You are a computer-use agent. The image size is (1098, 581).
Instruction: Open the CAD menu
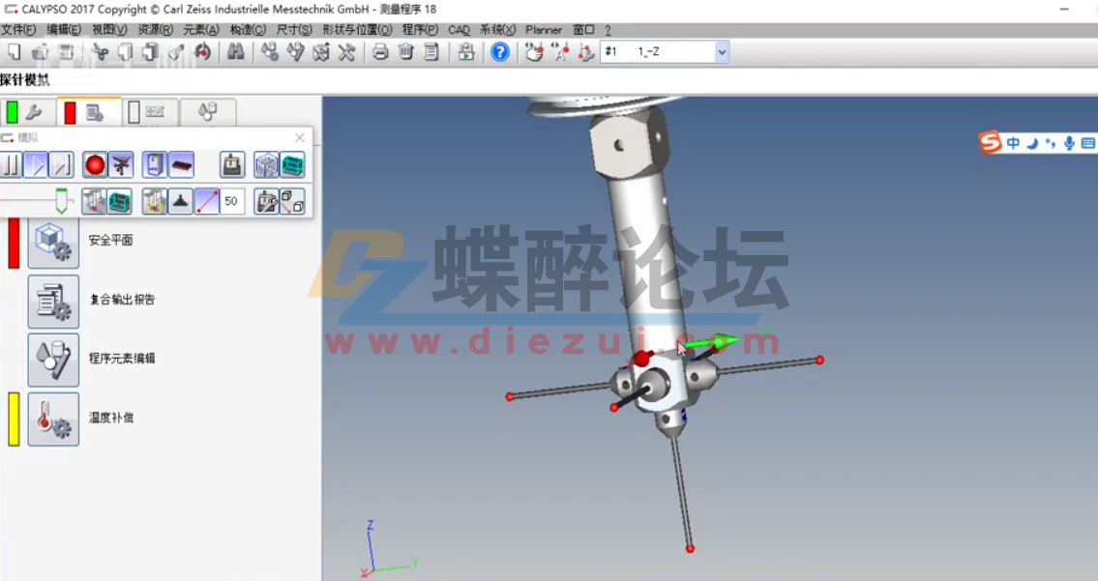[x=459, y=29]
